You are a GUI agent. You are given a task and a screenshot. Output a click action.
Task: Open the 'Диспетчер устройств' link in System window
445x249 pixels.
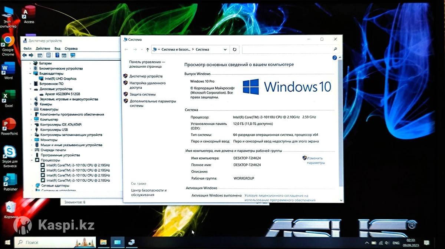pyautogui.click(x=146, y=76)
